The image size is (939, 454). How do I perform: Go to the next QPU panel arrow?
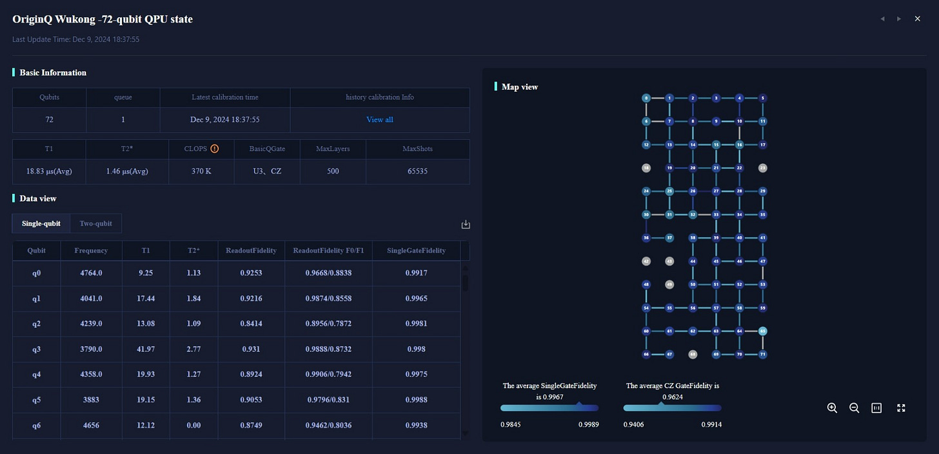tap(899, 19)
